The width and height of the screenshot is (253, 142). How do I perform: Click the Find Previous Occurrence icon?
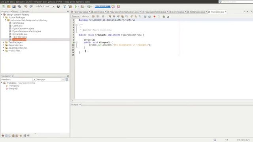coord(114,17)
